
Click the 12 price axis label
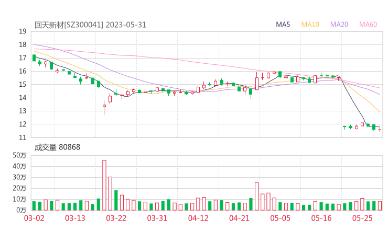23,124
